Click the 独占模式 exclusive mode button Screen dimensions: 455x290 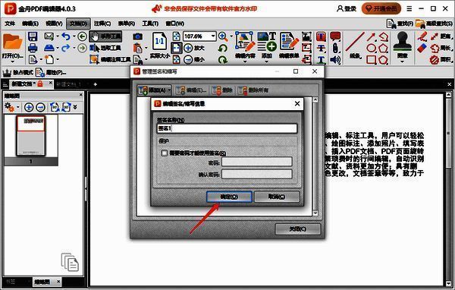(x=18, y=72)
